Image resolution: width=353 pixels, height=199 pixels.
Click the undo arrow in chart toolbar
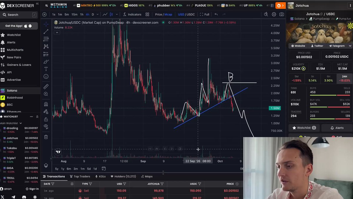(216, 14)
